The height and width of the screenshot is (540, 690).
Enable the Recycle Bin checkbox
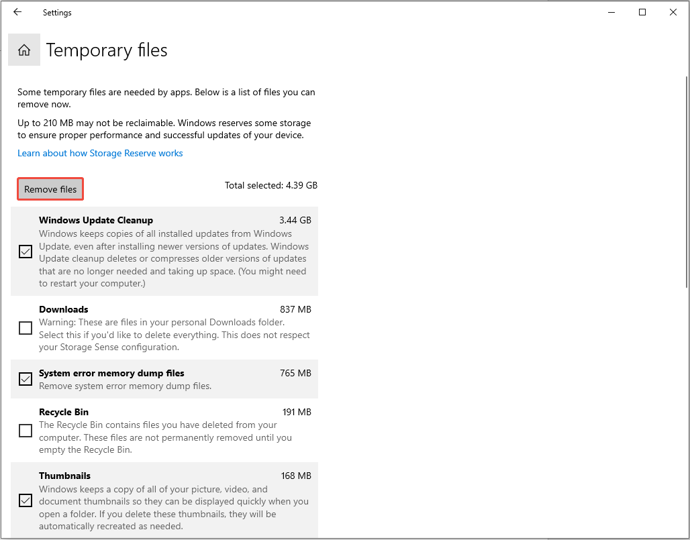click(x=26, y=431)
